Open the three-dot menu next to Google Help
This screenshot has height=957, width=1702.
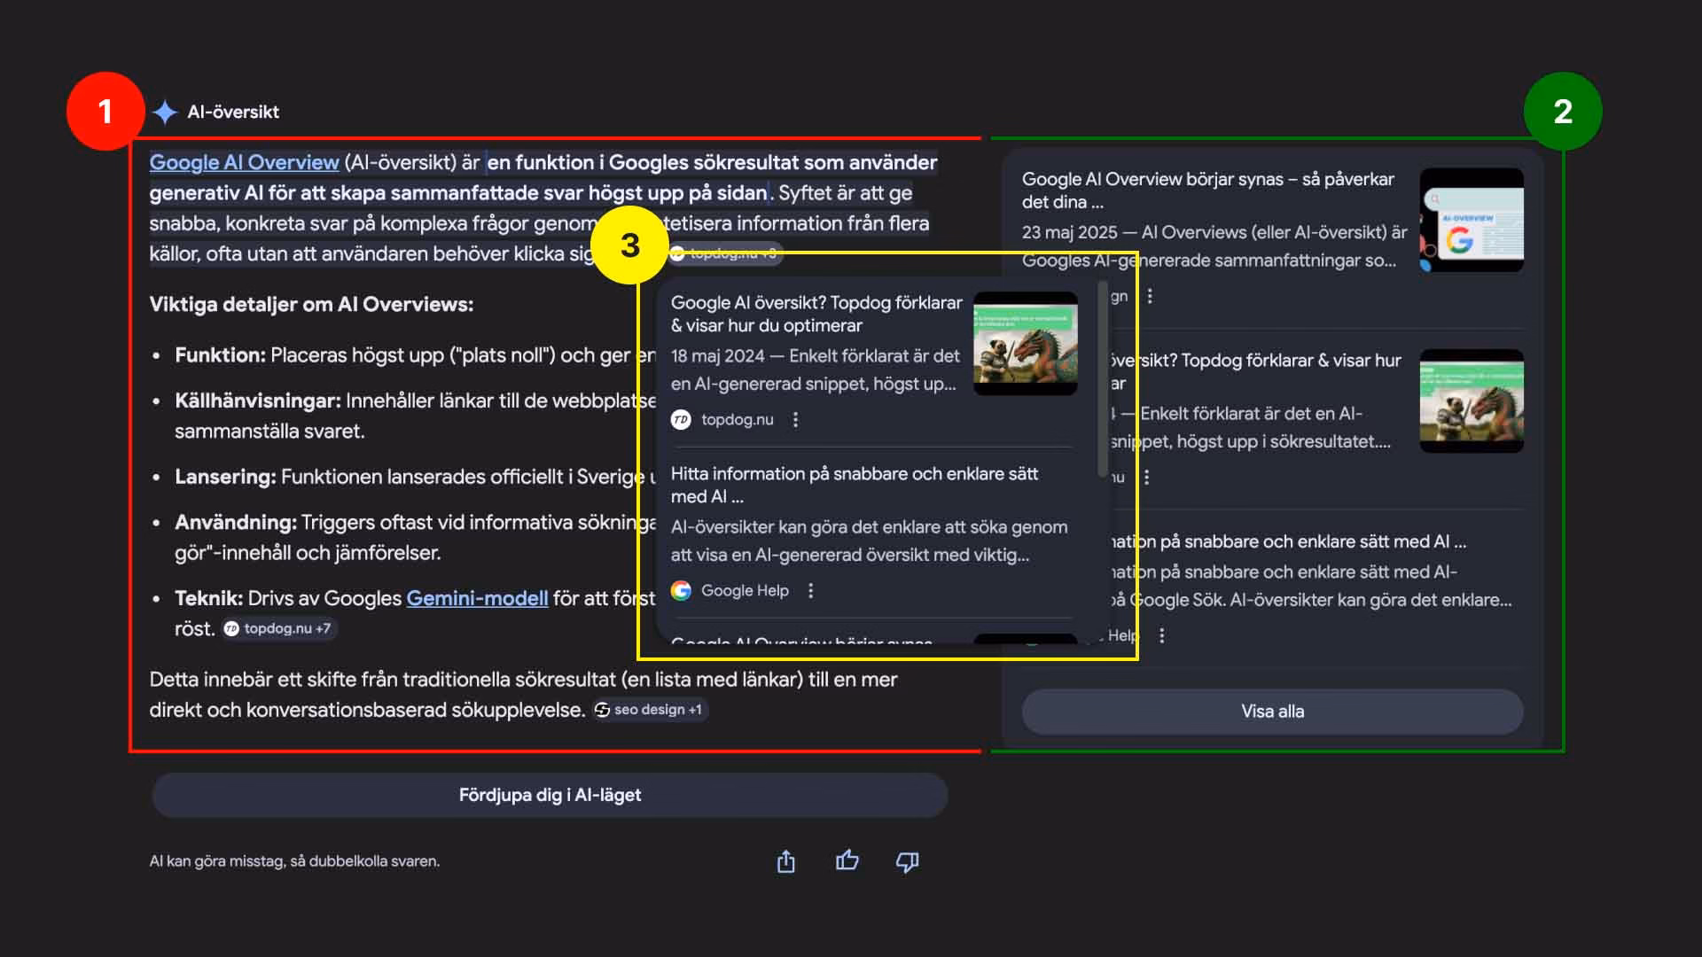pyautogui.click(x=810, y=591)
